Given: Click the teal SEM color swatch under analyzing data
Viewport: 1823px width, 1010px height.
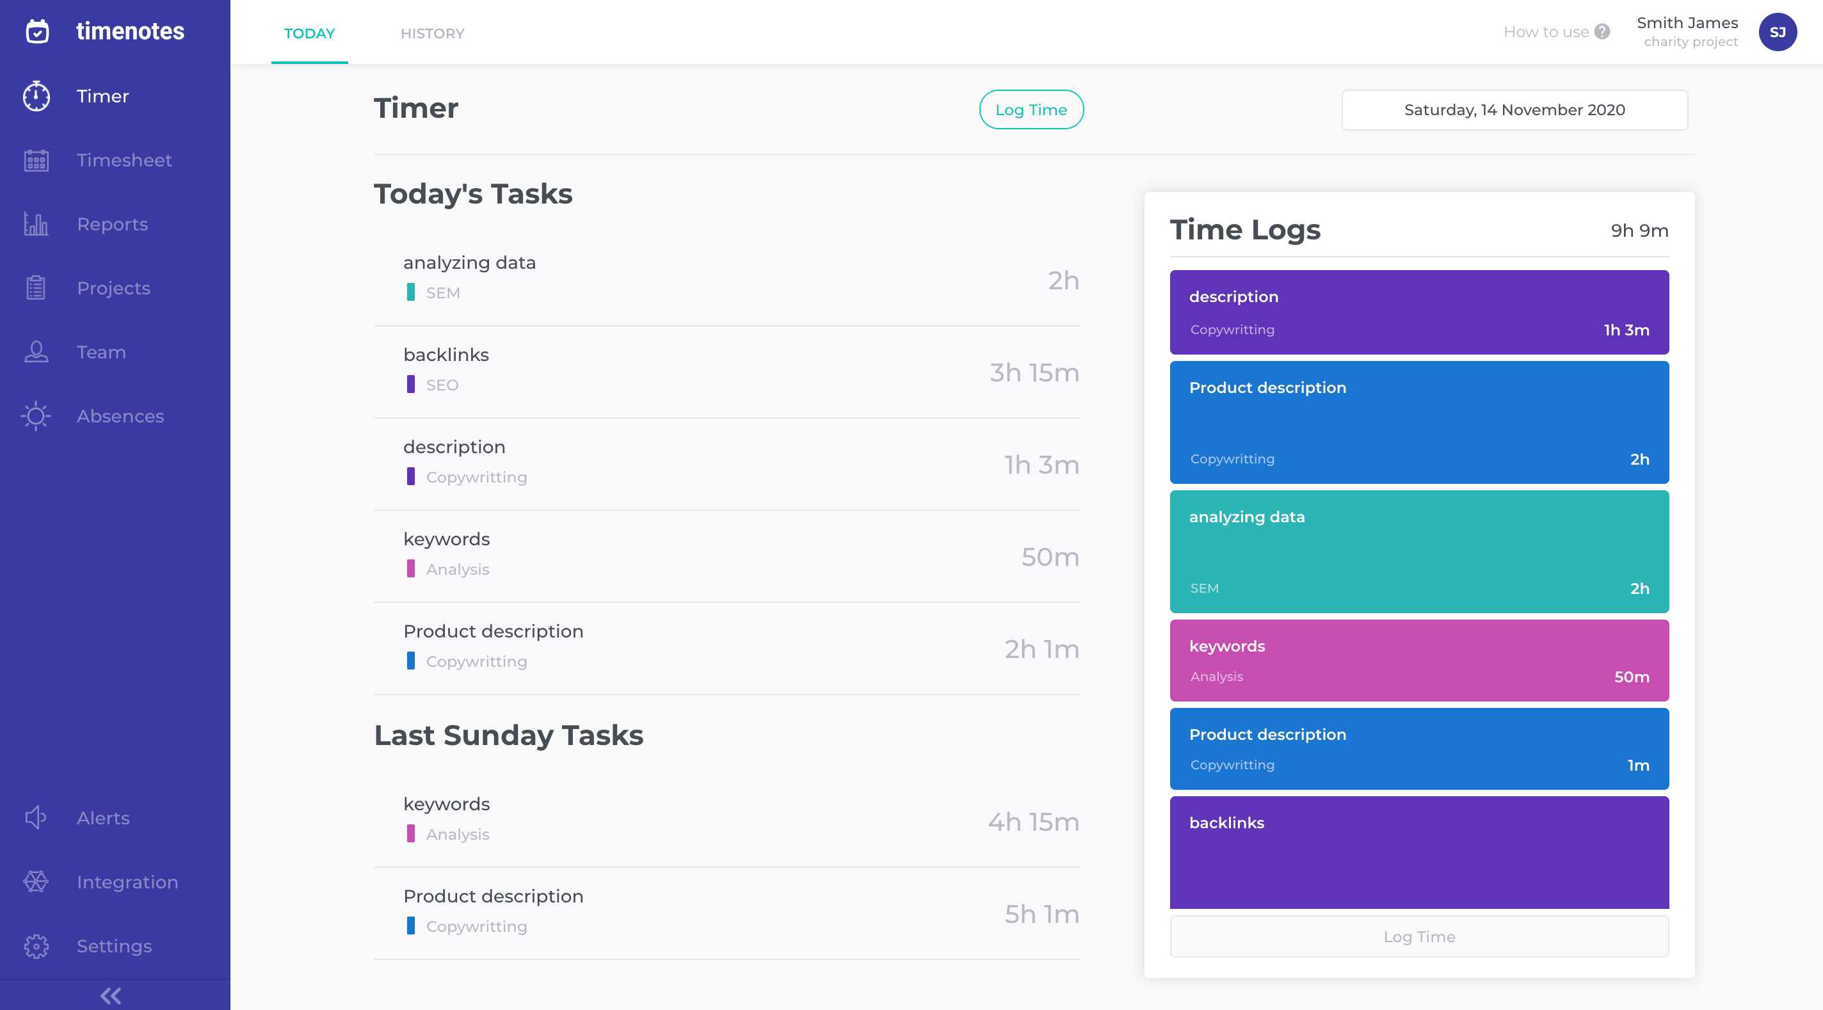Looking at the screenshot, I should 410,293.
